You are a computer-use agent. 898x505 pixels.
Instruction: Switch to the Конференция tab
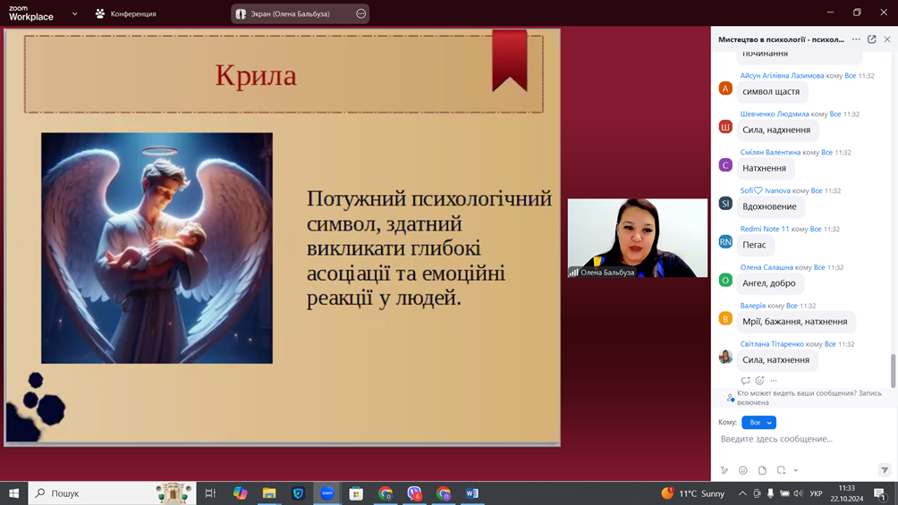coord(125,13)
